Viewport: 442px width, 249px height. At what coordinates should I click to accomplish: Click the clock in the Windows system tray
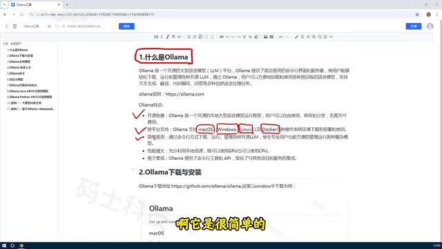(x=436, y=246)
